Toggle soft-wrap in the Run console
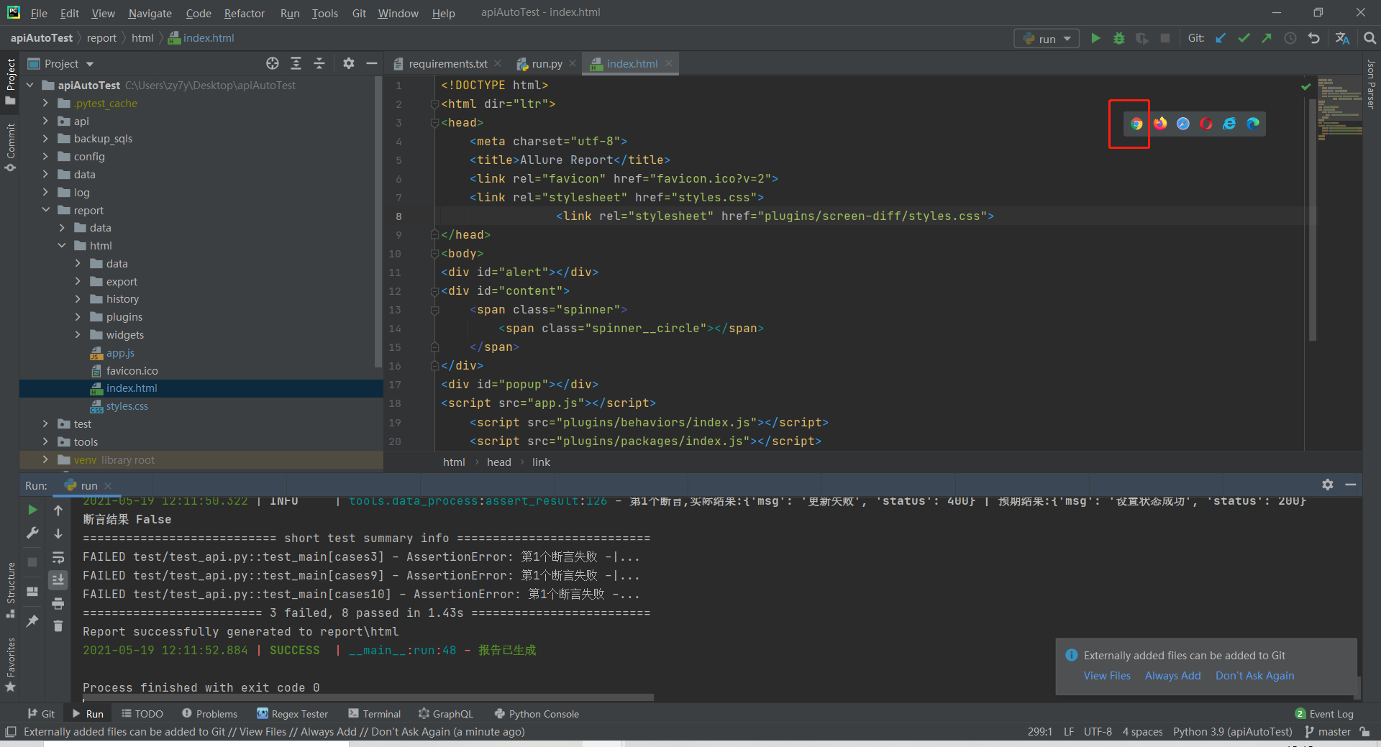The image size is (1381, 747). click(58, 557)
